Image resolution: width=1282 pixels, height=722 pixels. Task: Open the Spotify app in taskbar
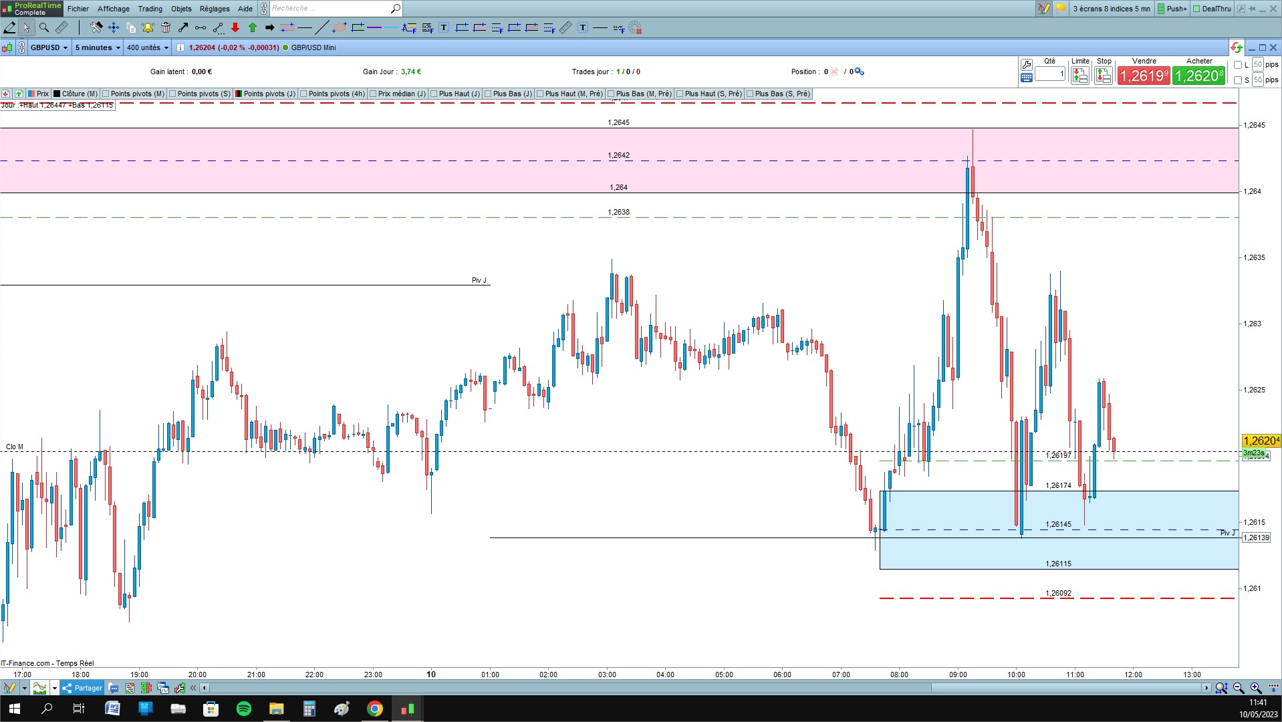(244, 709)
